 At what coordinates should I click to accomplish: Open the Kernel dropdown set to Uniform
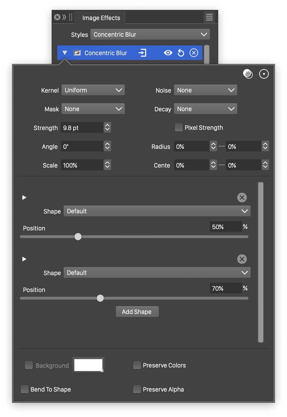click(93, 90)
